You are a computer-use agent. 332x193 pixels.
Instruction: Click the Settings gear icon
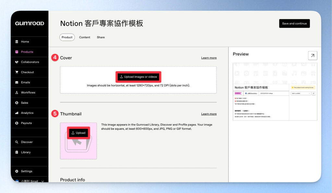[x=17, y=171]
